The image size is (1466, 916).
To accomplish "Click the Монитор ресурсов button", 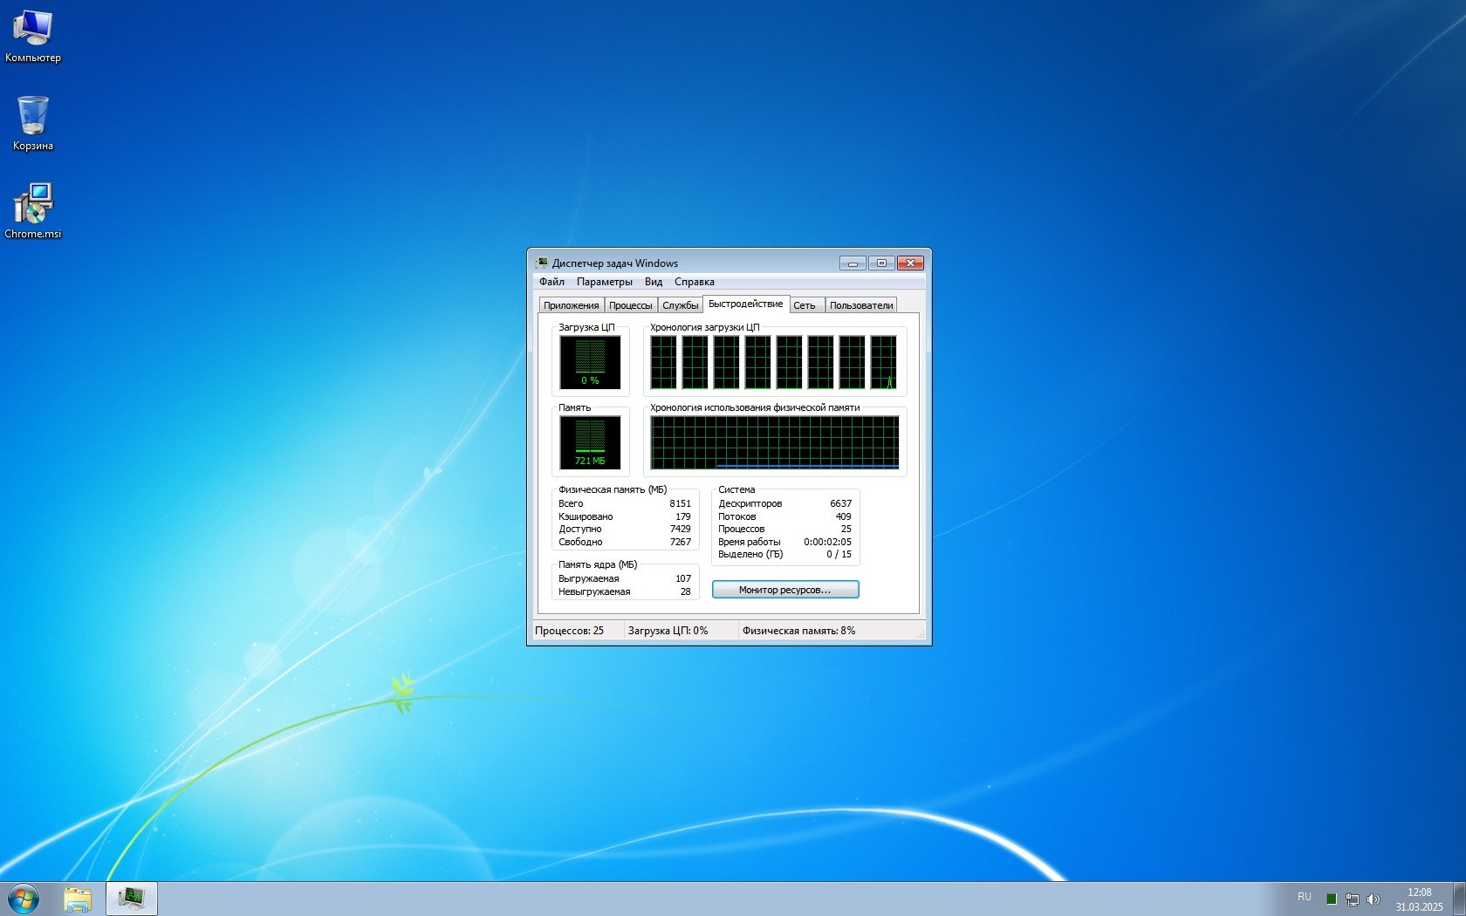I will pos(784,590).
